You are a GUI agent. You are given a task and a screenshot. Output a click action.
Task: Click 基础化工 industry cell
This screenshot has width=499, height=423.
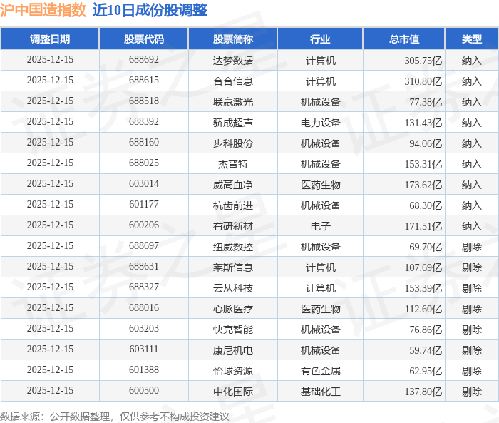coord(321,392)
